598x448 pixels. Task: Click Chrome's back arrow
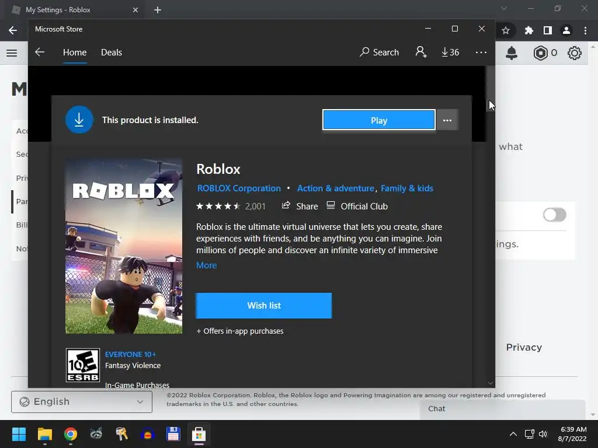(13, 30)
